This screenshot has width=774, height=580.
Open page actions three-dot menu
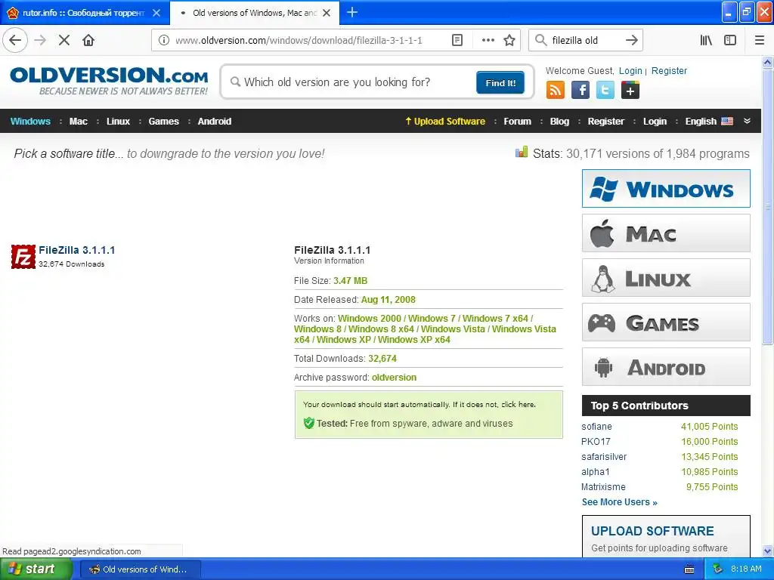488,40
